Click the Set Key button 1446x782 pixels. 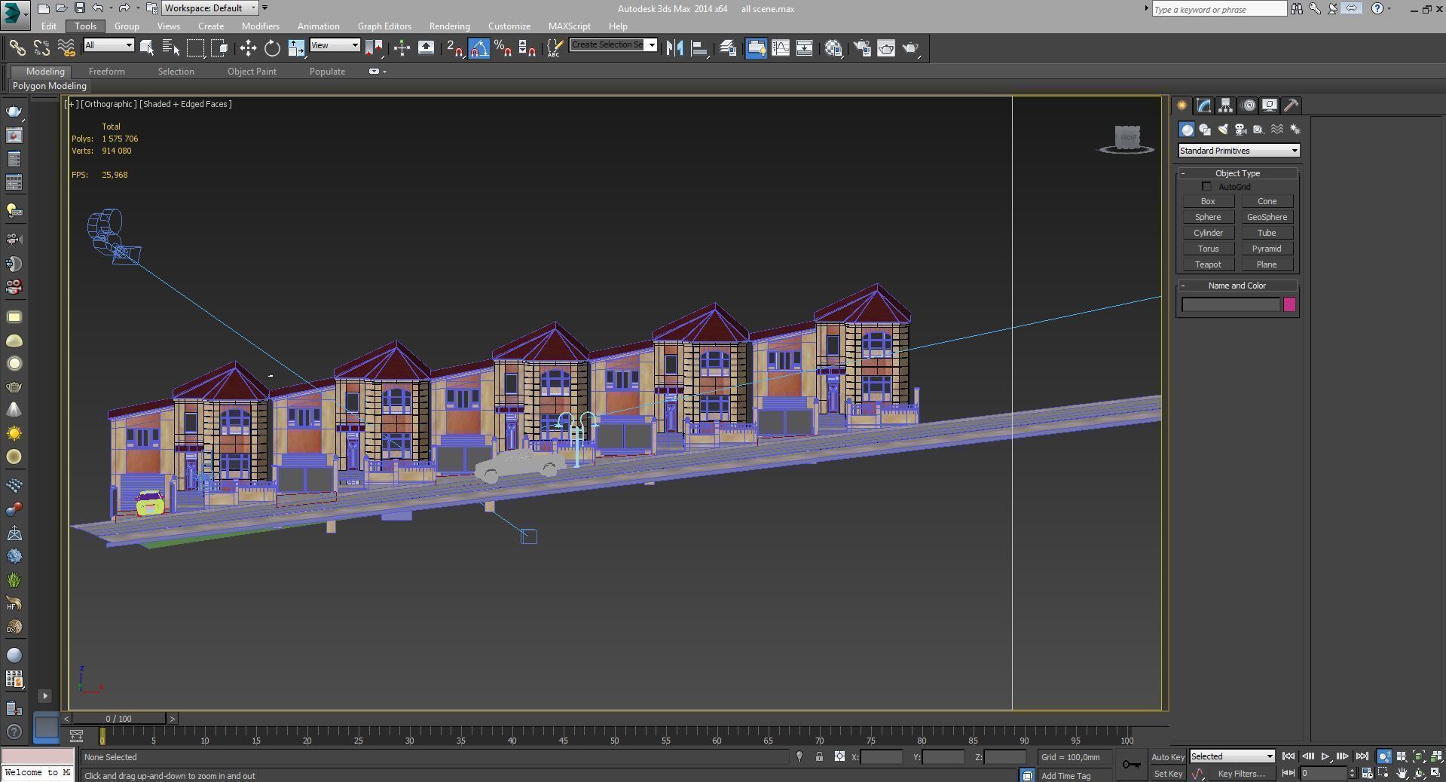1168,774
